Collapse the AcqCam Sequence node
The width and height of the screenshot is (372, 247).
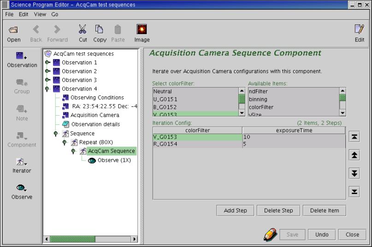coord(73,151)
